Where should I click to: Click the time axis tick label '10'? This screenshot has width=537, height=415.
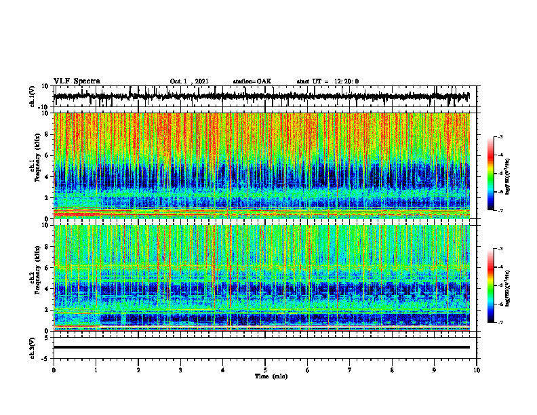click(477, 370)
